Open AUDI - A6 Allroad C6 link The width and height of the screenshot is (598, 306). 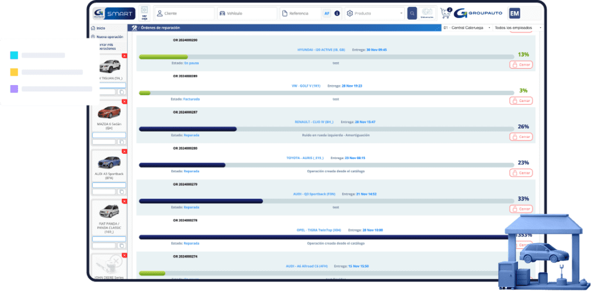click(307, 266)
